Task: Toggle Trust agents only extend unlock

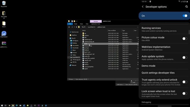Action: click(185, 82)
